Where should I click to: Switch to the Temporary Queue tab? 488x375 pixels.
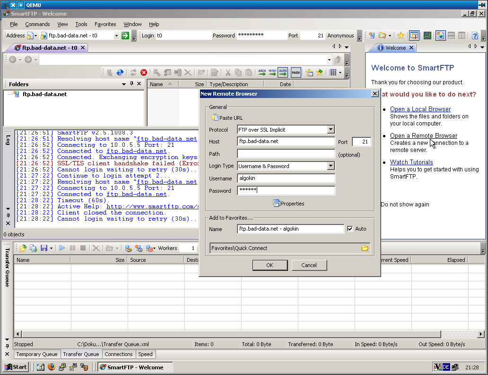(37, 354)
